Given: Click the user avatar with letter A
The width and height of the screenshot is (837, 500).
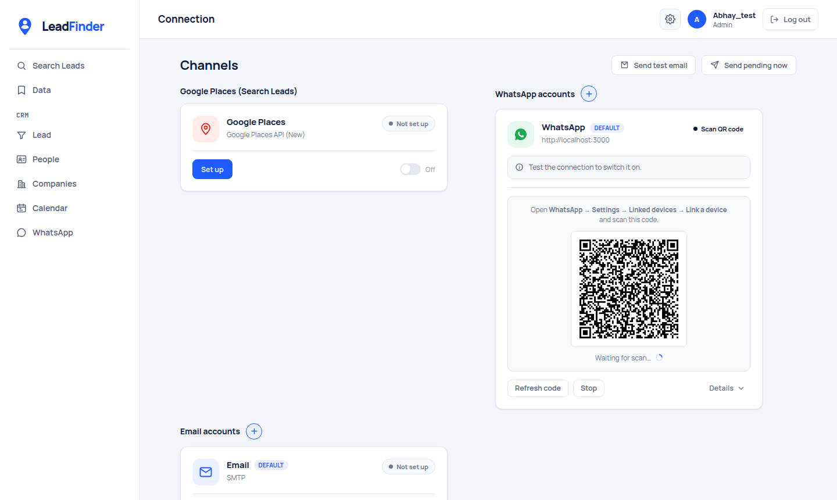Looking at the screenshot, I should (697, 19).
